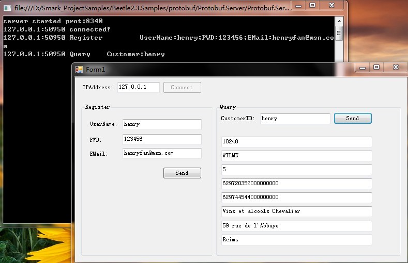Click the Form1 window title icon
Screen dimensions: 408x263
point(79,70)
